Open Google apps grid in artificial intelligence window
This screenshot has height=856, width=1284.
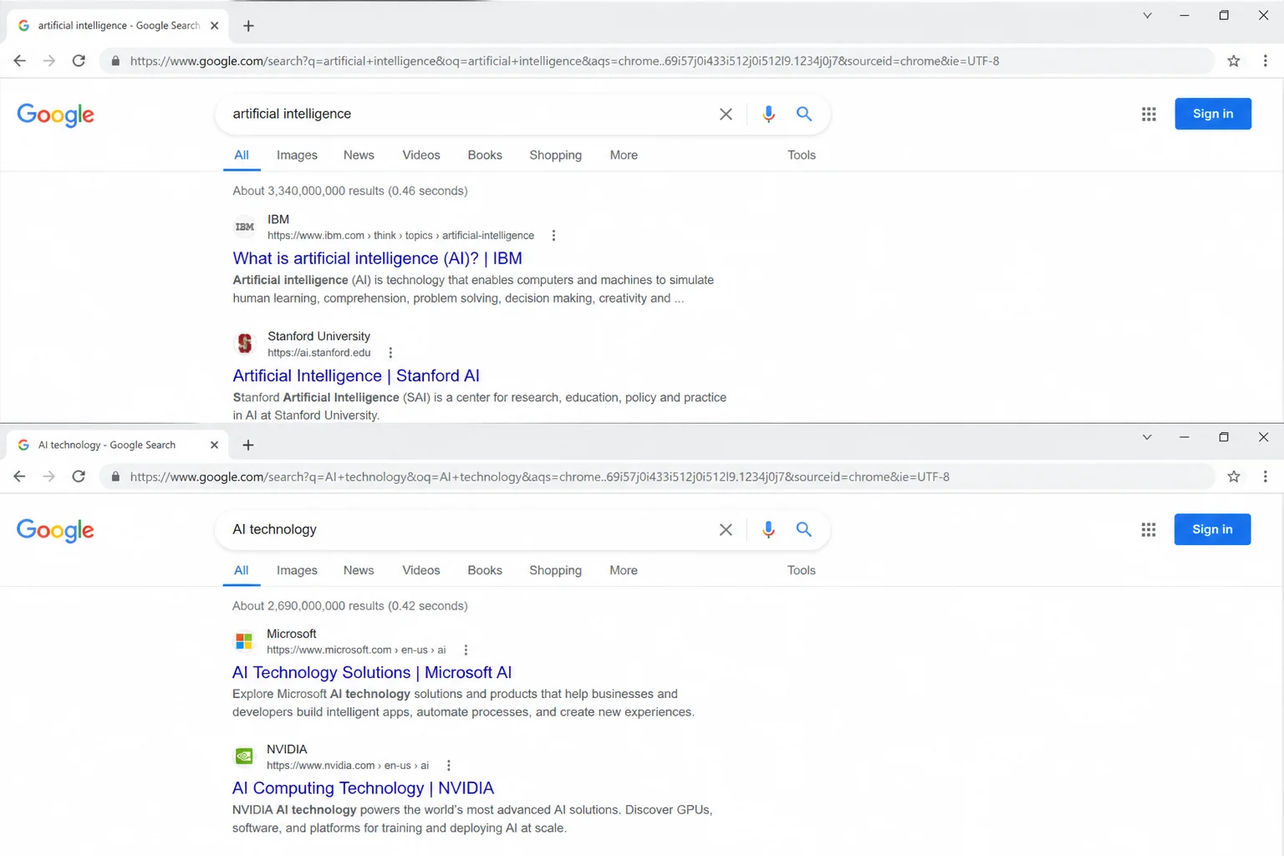pos(1149,114)
